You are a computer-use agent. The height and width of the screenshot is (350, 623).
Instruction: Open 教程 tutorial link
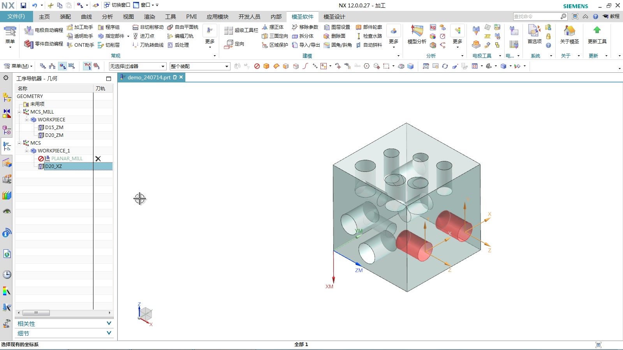click(x=611, y=16)
